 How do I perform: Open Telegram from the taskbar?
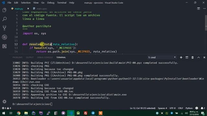coord(93,113)
